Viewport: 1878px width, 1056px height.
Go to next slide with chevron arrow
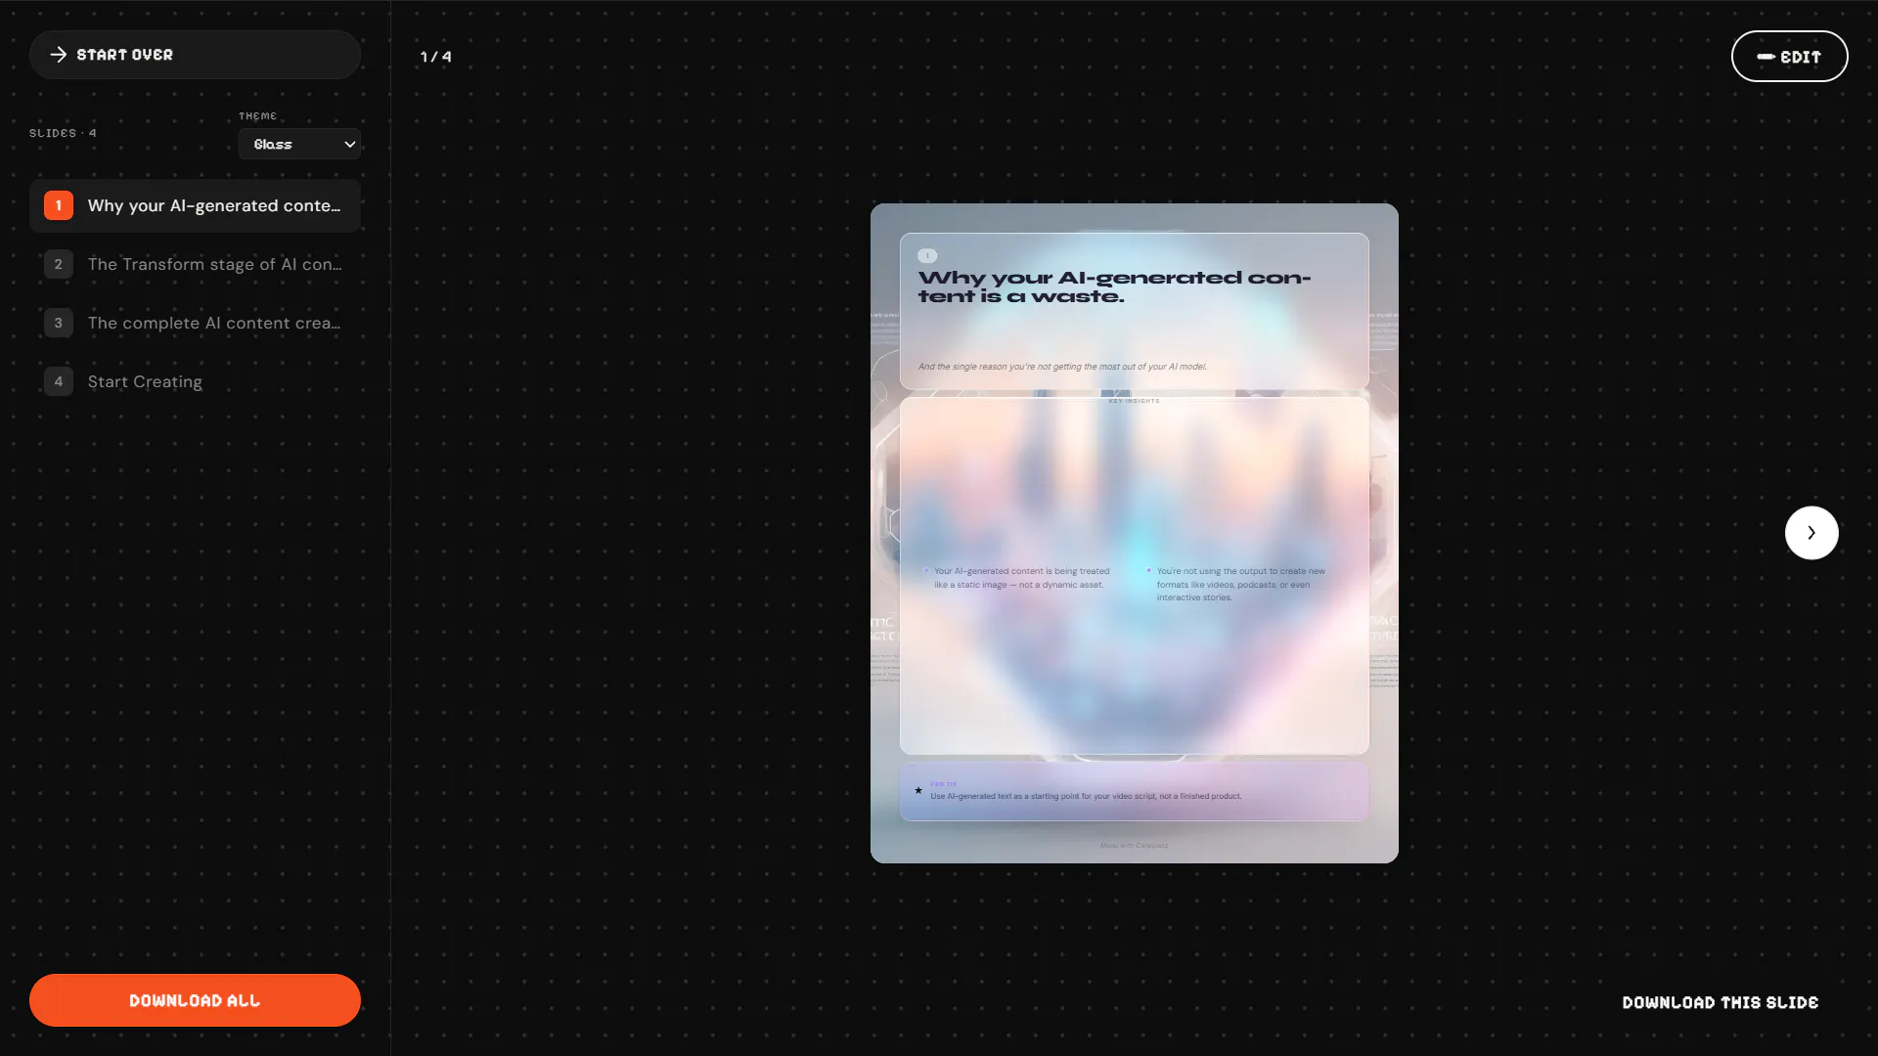(x=1811, y=533)
